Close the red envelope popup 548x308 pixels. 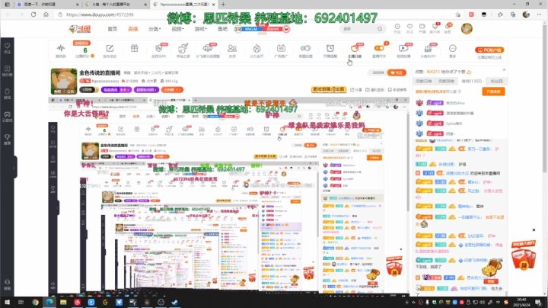click(534, 230)
